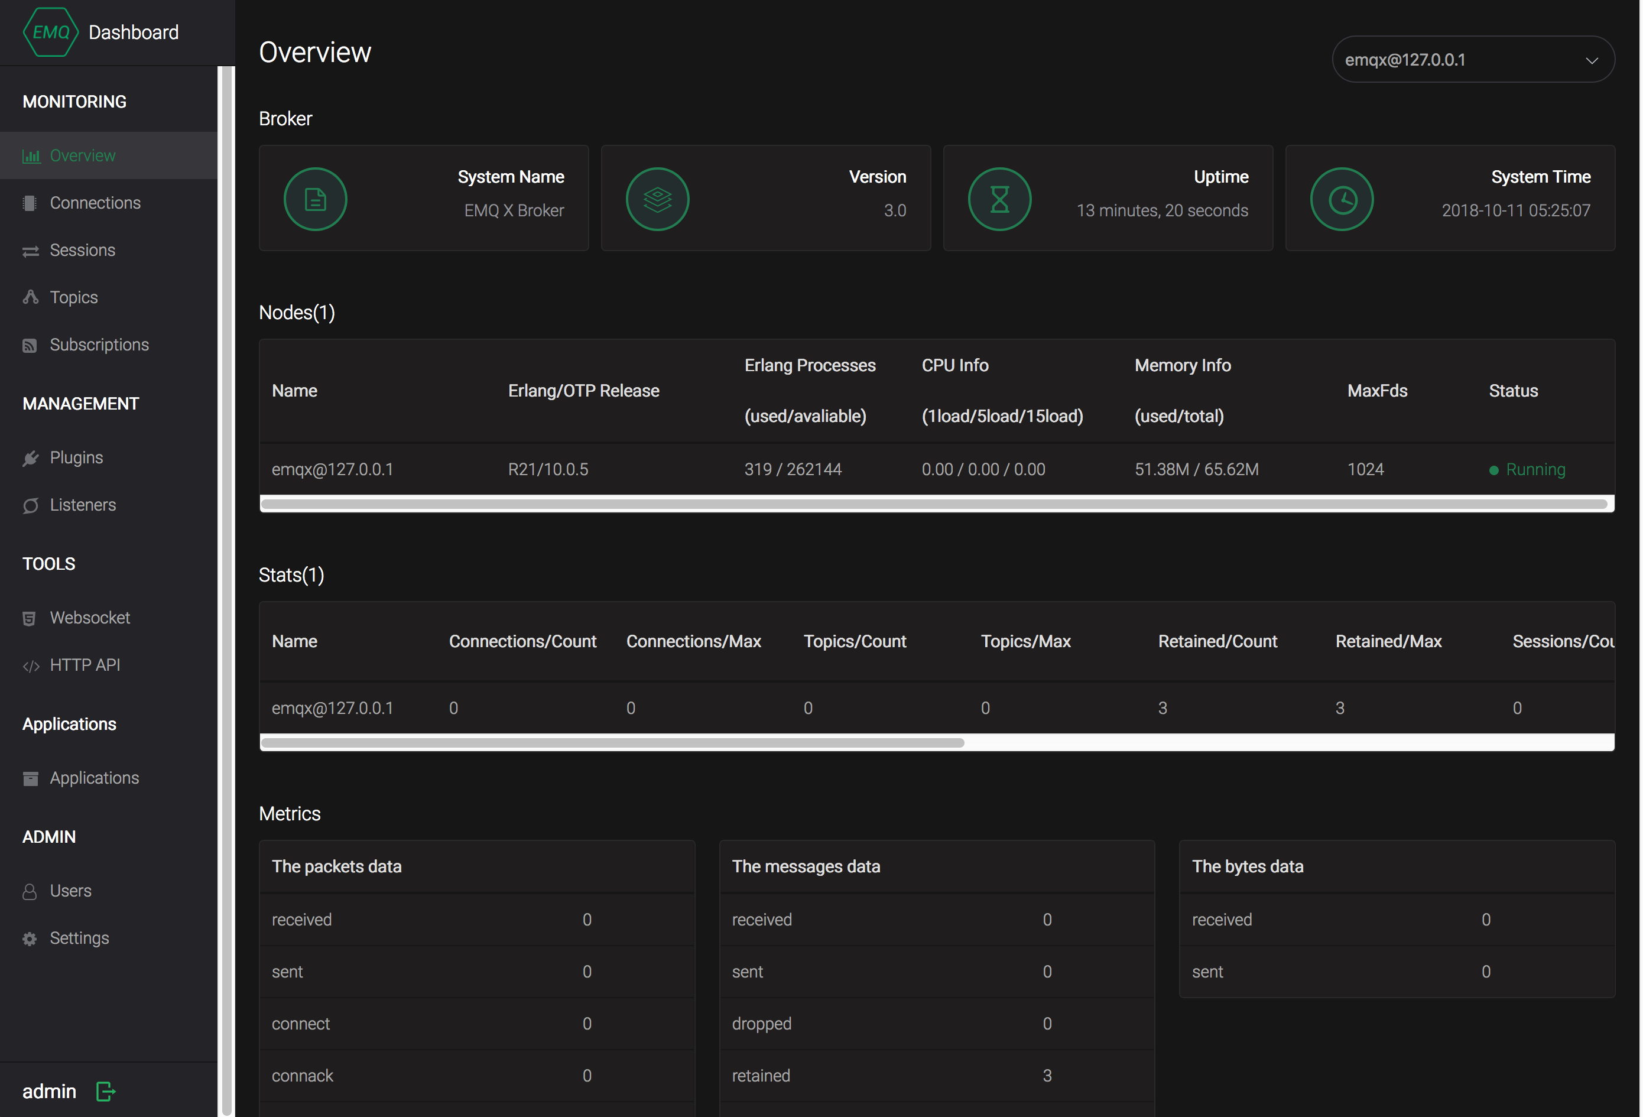Select the Applications menu item
Image resolution: width=1643 pixels, height=1117 pixels.
[x=95, y=778]
